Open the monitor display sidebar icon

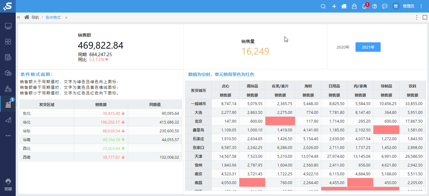pyautogui.click(x=8, y=26)
